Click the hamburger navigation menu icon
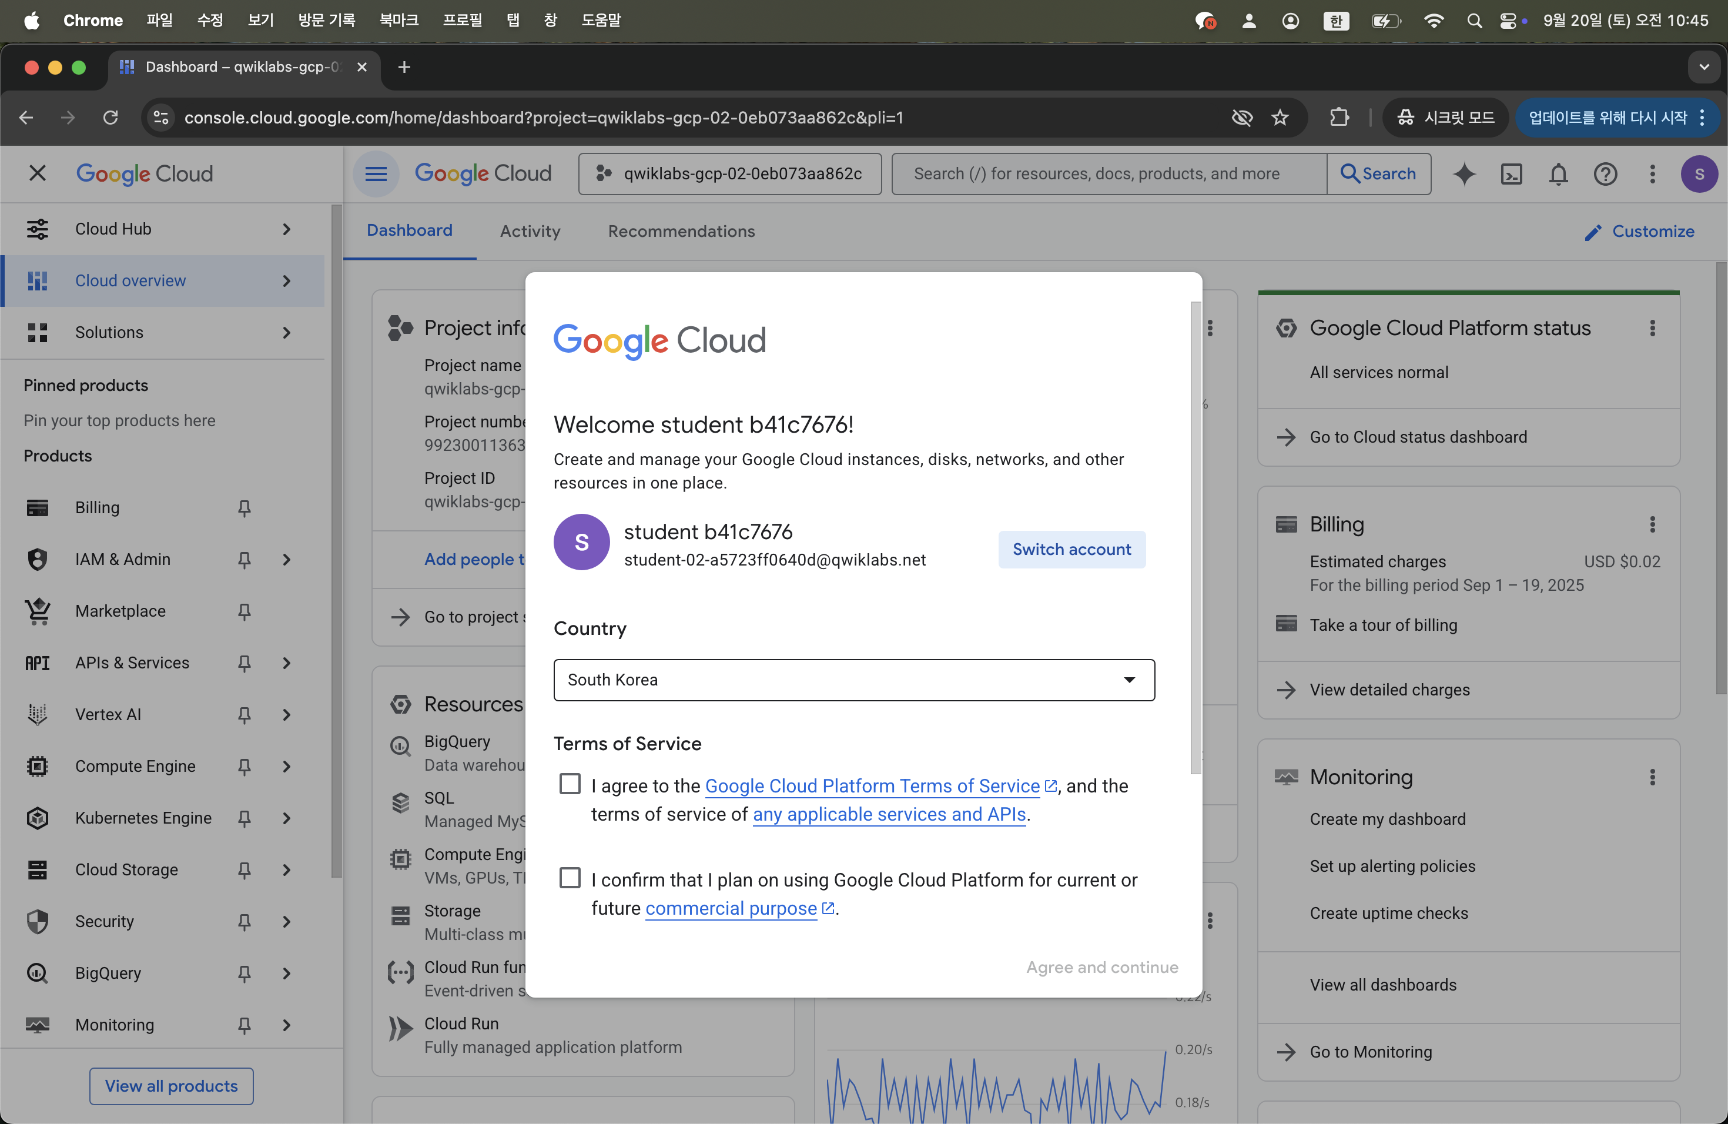This screenshot has width=1728, height=1124. [x=376, y=174]
